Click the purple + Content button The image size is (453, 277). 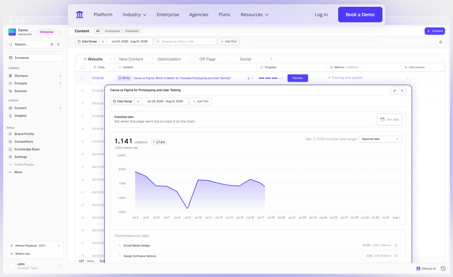coord(435,31)
